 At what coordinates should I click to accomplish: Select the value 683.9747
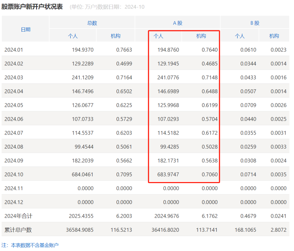(x=168, y=175)
